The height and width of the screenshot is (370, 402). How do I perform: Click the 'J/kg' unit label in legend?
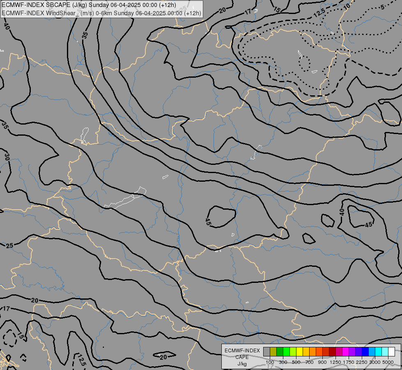tap(242, 364)
